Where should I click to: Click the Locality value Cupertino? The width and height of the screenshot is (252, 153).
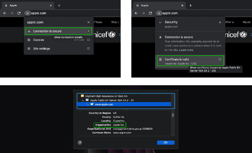(119, 121)
